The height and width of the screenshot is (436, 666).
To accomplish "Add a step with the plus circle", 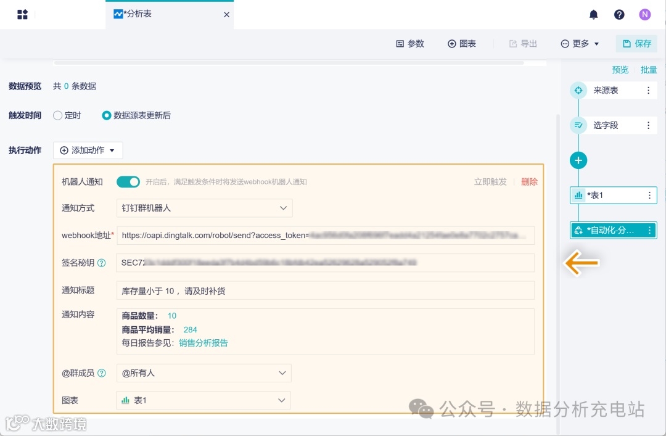I will [x=578, y=160].
